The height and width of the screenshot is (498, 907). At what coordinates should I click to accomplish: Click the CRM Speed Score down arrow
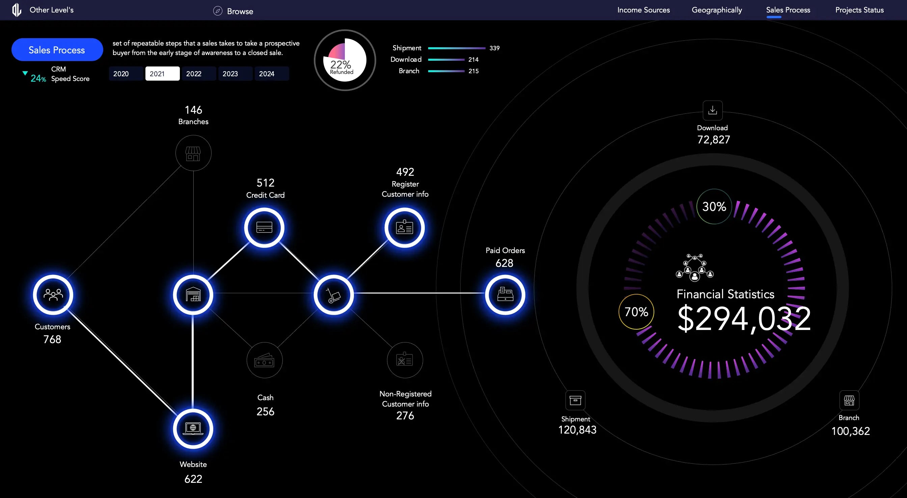coord(25,73)
